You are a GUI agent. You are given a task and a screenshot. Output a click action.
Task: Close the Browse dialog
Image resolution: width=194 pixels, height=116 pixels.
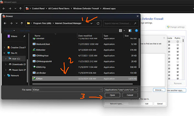[x=138, y=16]
